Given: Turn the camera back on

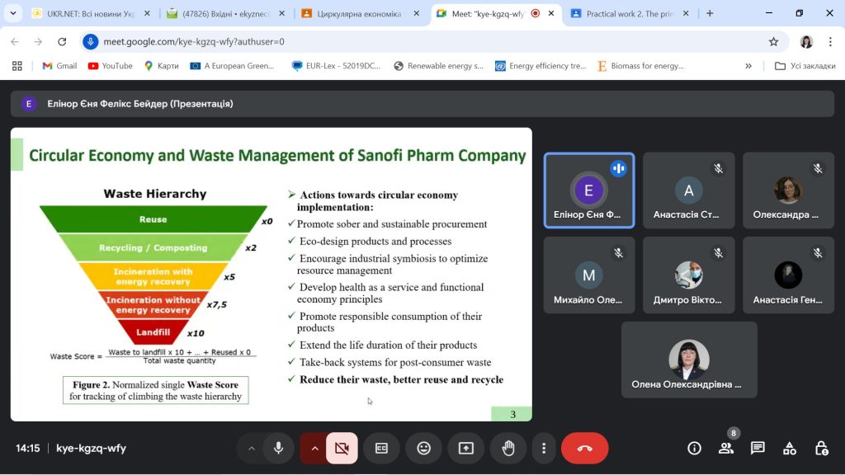Looking at the screenshot, I should point(341,448).
